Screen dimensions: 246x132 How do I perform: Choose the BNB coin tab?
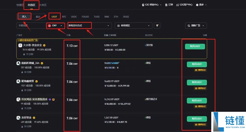[107, 16]
